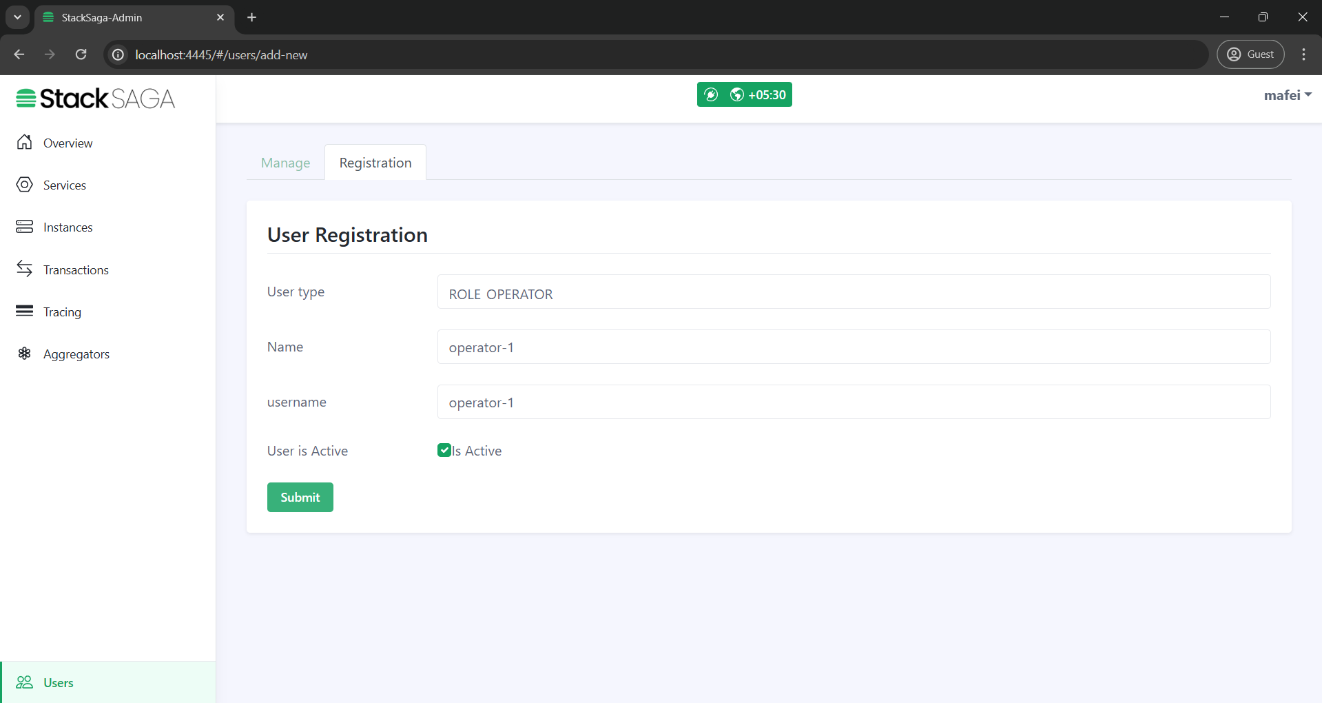Click the browser reload button

click(81, 54)
